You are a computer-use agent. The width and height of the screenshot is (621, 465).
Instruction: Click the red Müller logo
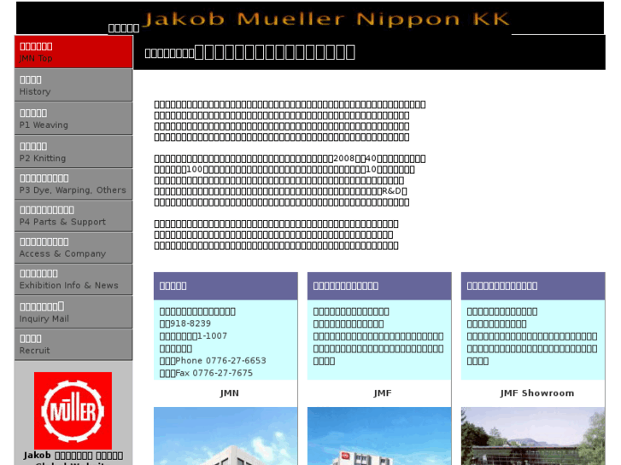tap(73, 410)
